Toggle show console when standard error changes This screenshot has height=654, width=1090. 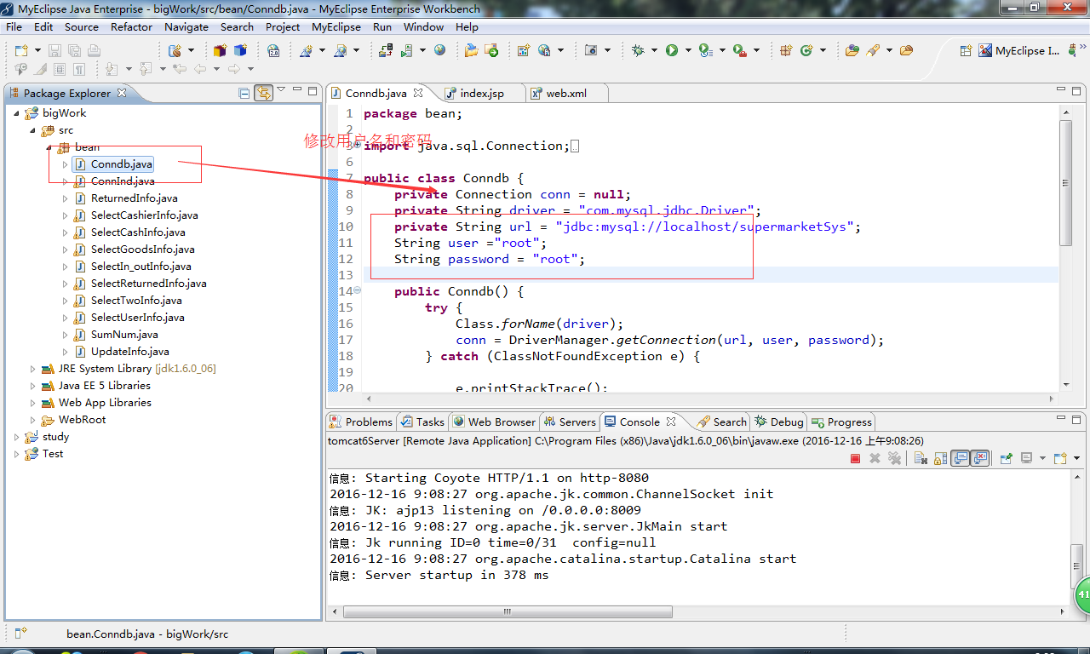coord(980,458)
